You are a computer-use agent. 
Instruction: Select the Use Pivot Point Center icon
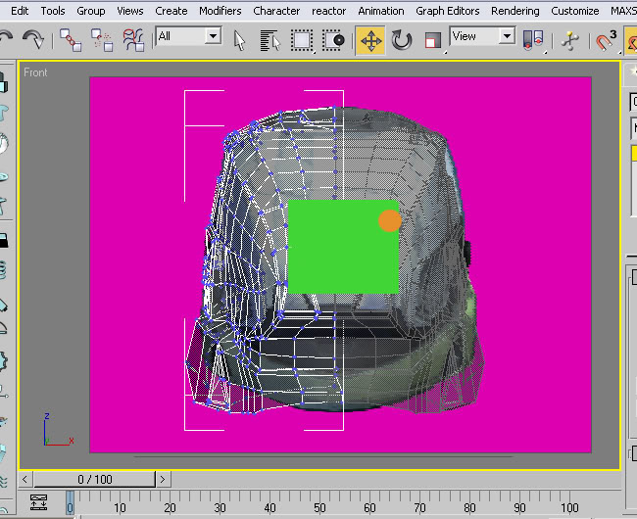pos(533,40)
